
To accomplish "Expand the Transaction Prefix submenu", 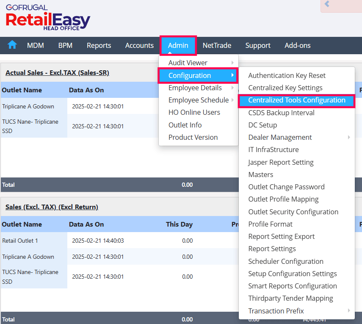I will (297, 311).
